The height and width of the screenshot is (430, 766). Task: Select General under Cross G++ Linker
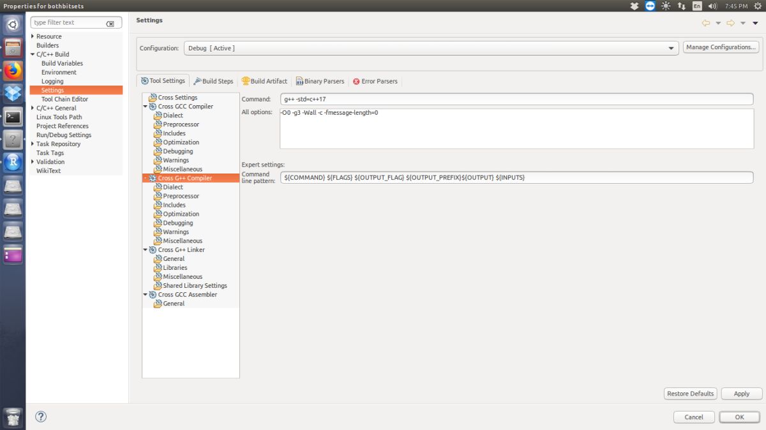pos(174,258)
